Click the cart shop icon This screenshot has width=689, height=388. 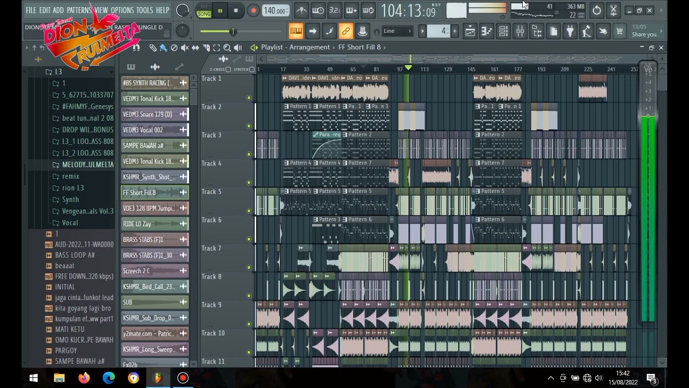pos(620,31)
